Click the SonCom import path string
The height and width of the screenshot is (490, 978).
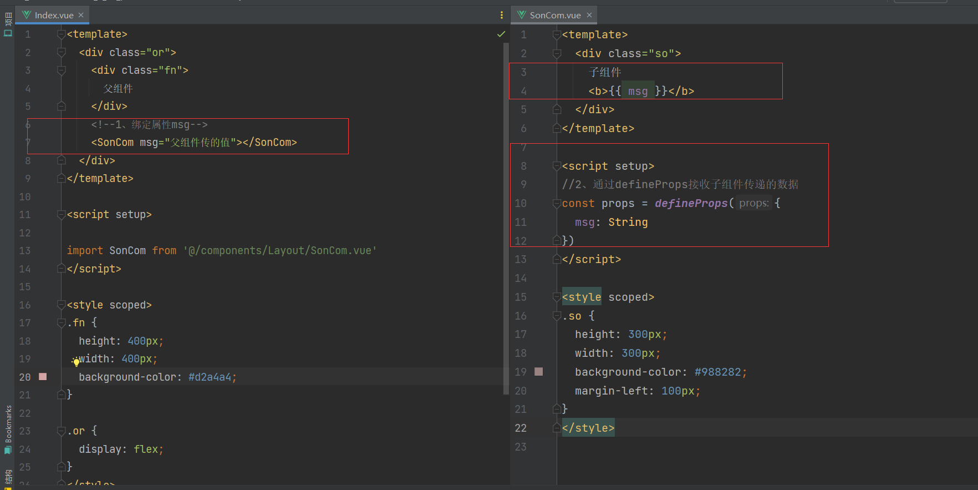pyautogui.click(x=280, y=251)
